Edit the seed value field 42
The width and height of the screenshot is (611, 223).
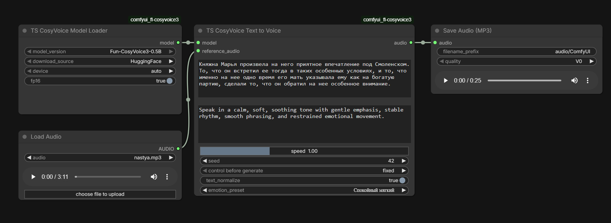pos(304,161)
